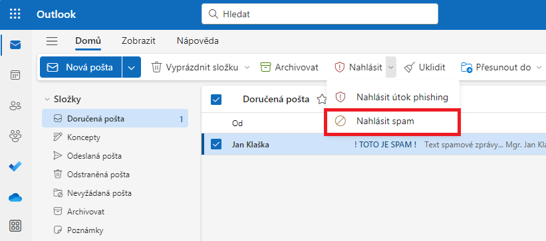Click the Outlook brand title
Image resolution: width=546 pixels, height=241 pixels.
(x=56, y=14)
